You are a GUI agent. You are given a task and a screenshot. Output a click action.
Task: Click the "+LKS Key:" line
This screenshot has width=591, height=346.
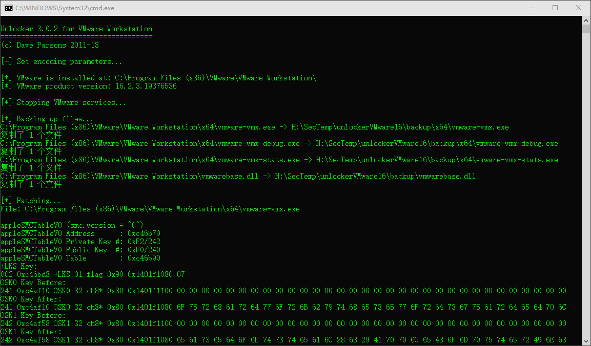click(19, 266)
